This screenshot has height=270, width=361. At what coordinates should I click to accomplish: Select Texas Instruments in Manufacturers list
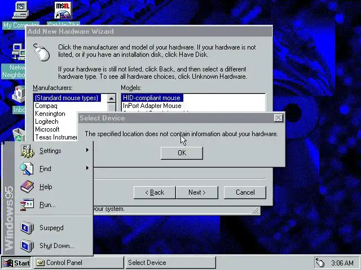(x=56, y=137)
